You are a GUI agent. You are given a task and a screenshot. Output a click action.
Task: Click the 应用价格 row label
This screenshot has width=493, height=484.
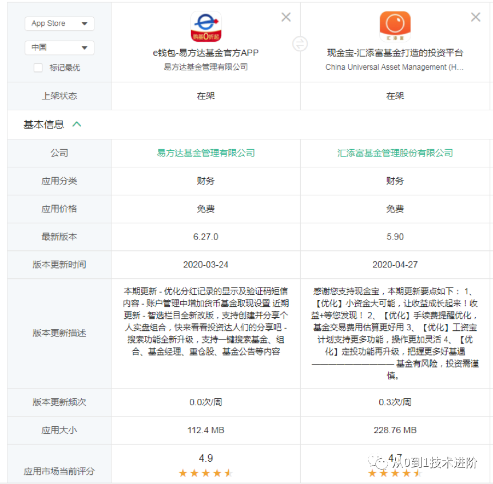[x=59, y=209]
